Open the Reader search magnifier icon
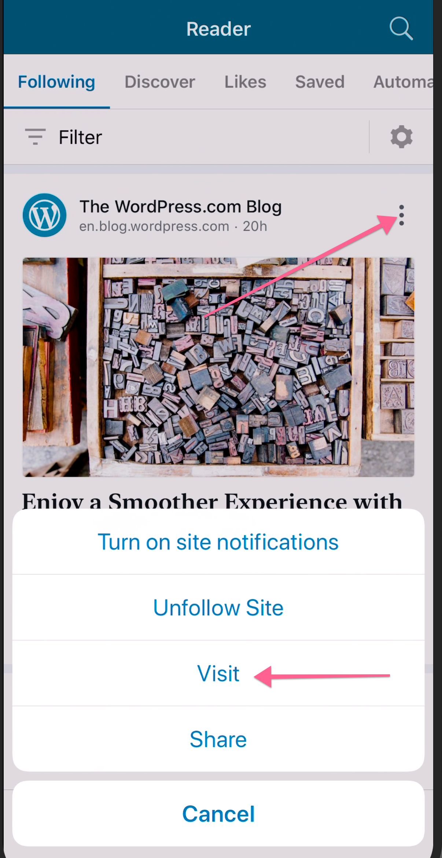Screen dimensions: 442x858 401,28
